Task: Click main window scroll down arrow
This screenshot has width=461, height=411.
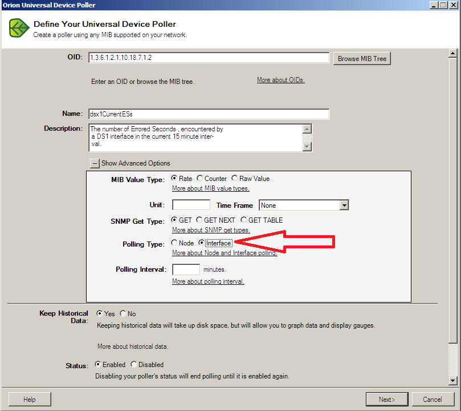Action: click(x=453, y=380)
